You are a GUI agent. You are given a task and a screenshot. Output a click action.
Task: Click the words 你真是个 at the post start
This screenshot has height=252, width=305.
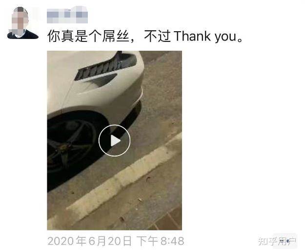coord(75,37)
